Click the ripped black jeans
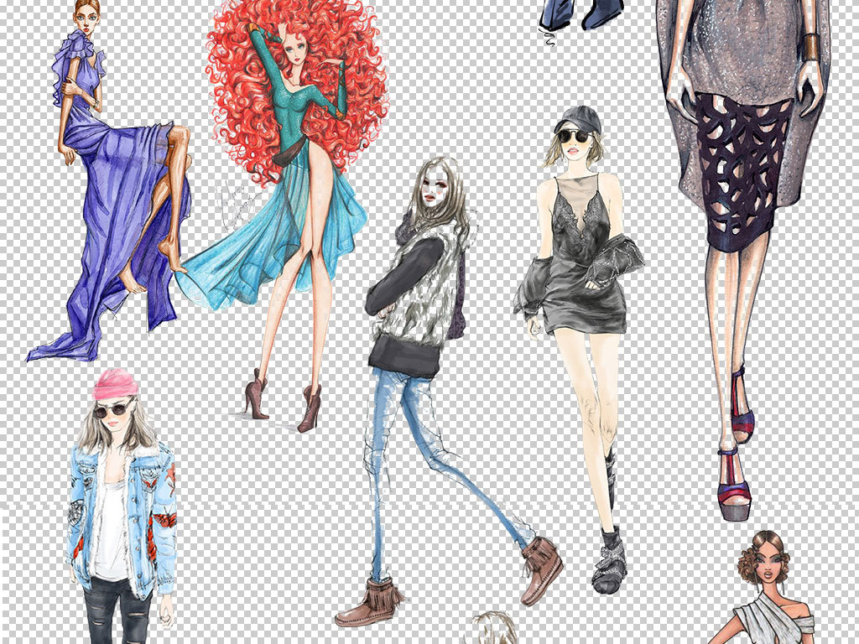The height and width of the screenshot is (644, 859). point(117,610)
